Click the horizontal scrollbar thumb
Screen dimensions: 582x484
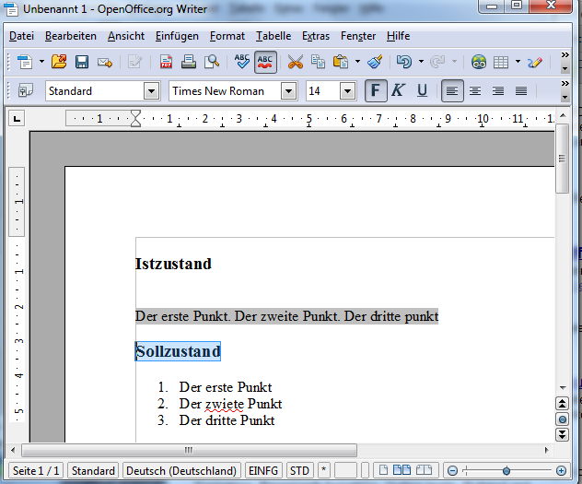pos(188,450)
